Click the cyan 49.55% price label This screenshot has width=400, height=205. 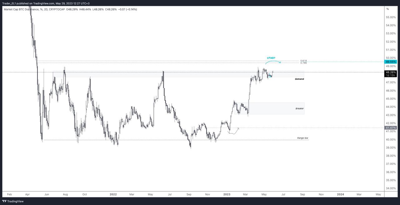(x=391, y=62)
